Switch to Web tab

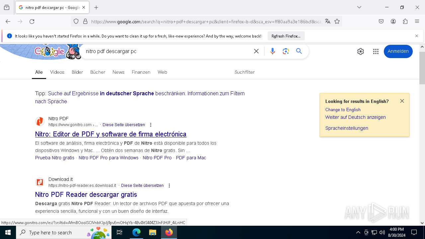tap(162, 72)
